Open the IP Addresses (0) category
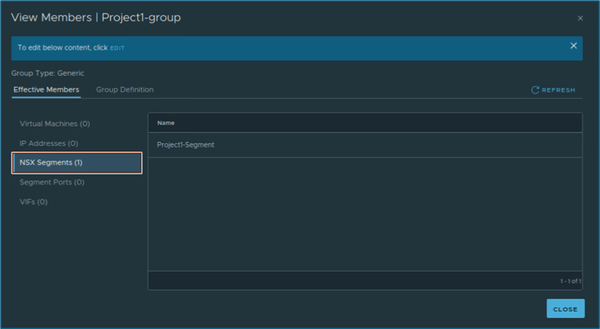This screenshot has height=329, width=600. pos(49,143)
